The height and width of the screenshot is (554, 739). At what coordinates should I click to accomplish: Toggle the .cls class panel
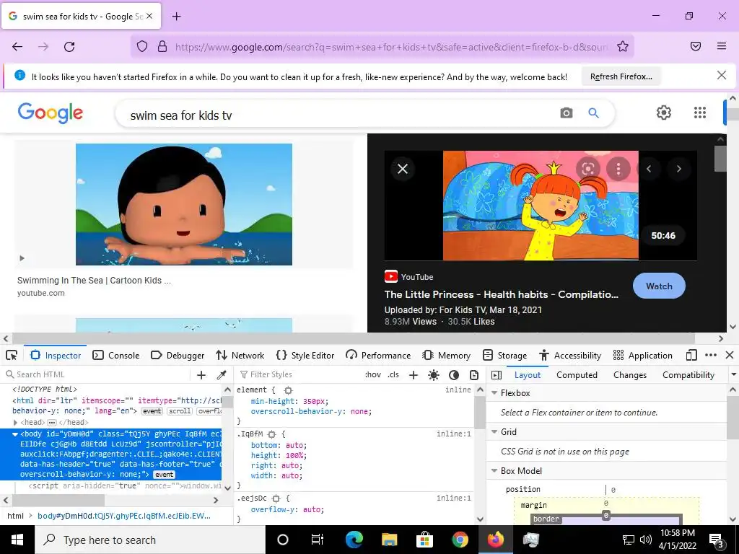point(393,375)
